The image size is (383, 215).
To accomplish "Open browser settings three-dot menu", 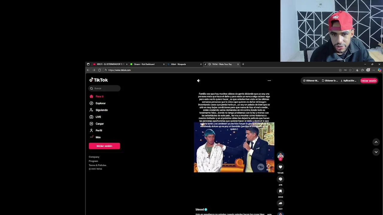I will click(x=373, y=70).
